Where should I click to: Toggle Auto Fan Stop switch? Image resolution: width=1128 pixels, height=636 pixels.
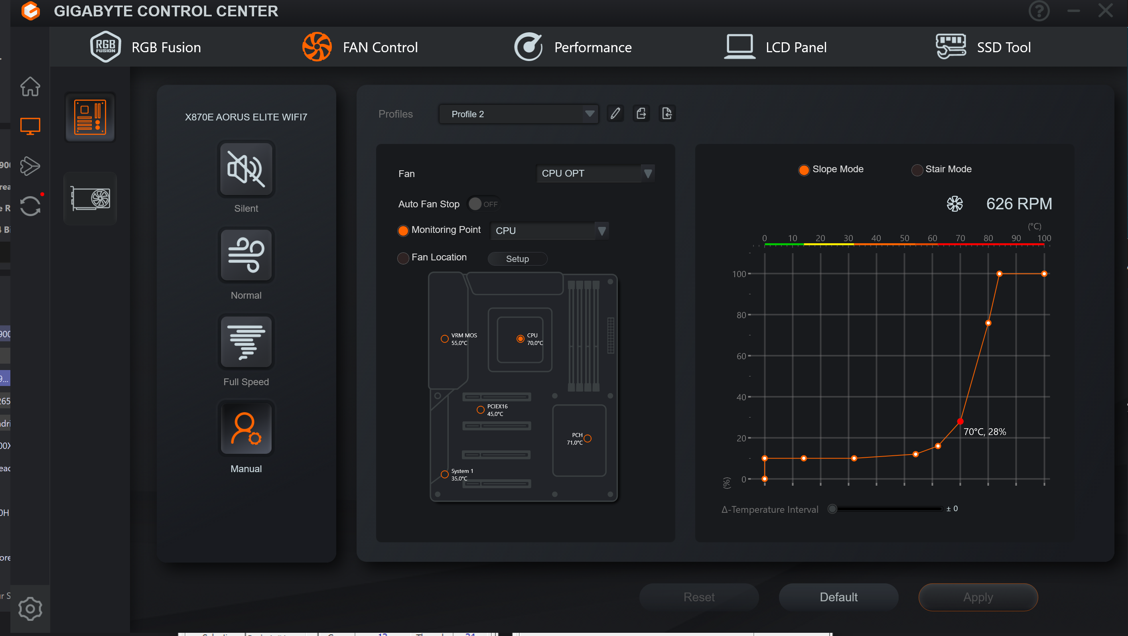tap(483, 204)
